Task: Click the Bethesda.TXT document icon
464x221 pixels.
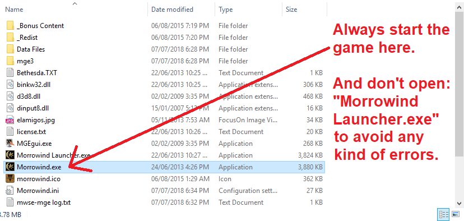Action: point(10,72)
